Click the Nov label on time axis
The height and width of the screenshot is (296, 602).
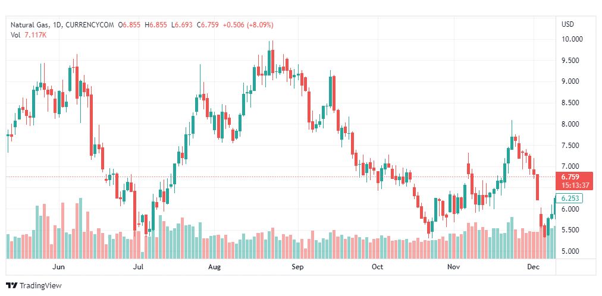[x=454, y=267]
